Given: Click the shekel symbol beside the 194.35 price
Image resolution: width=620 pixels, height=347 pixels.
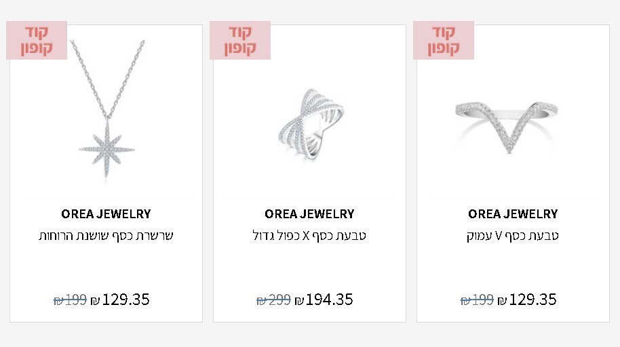Looking at the screenshot, I should [299, 301].
